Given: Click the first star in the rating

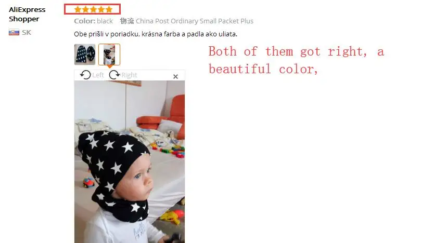Looking at the screenshot, I should [x=78, y=9].
